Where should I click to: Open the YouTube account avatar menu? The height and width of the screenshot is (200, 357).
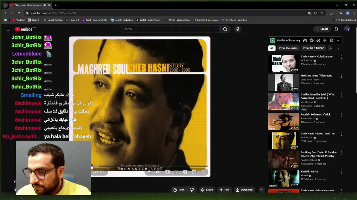[x=347, y=29]
